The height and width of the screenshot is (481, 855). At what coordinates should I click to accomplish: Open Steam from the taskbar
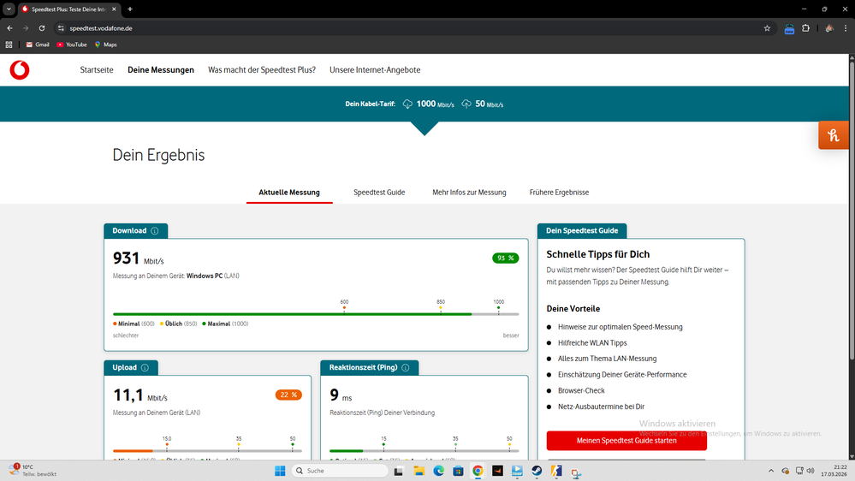click(537, 471)
